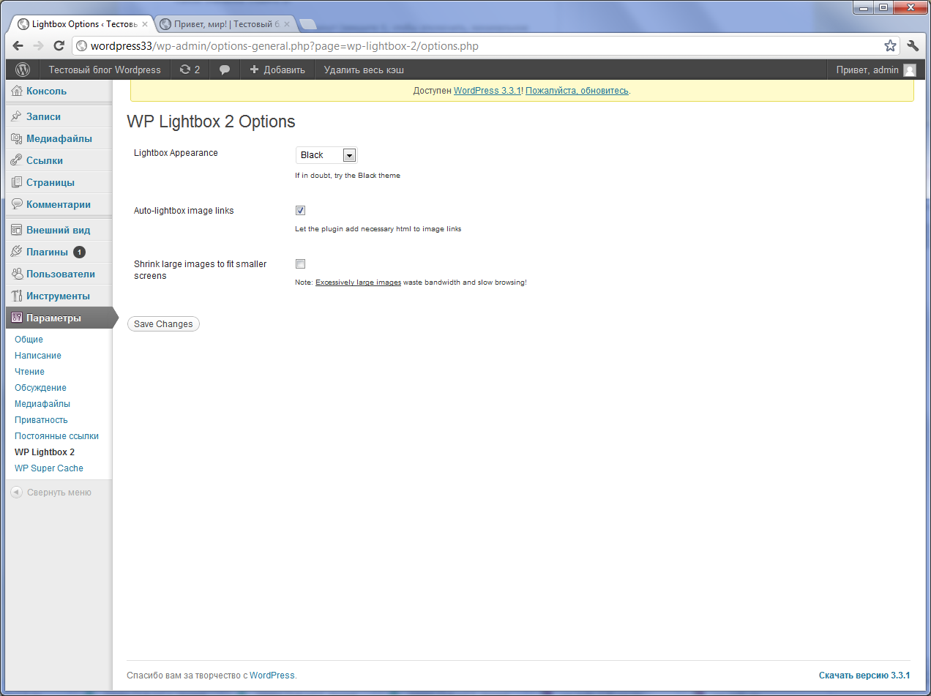Switch to the Привет, мир! browser tab
The width and height of the screenshot is (931, 696).
tap(227, 24)
